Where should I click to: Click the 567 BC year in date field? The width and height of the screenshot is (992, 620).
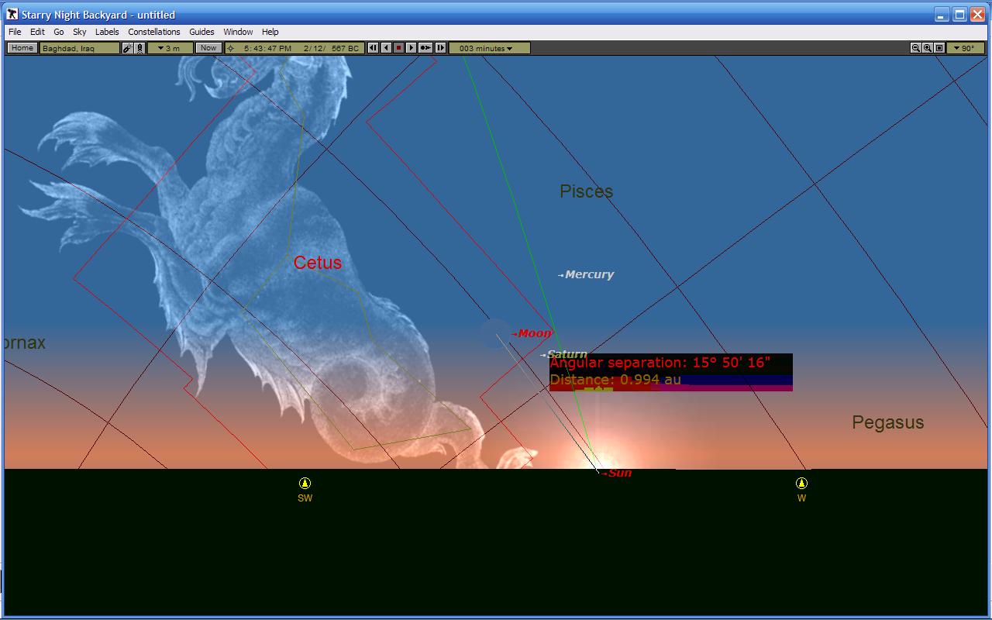[x=346, y=48]
